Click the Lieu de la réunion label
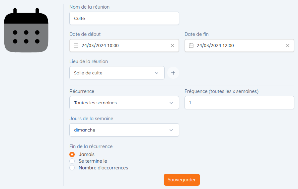This screenshot has width=298, height=189. coord(89,61)
